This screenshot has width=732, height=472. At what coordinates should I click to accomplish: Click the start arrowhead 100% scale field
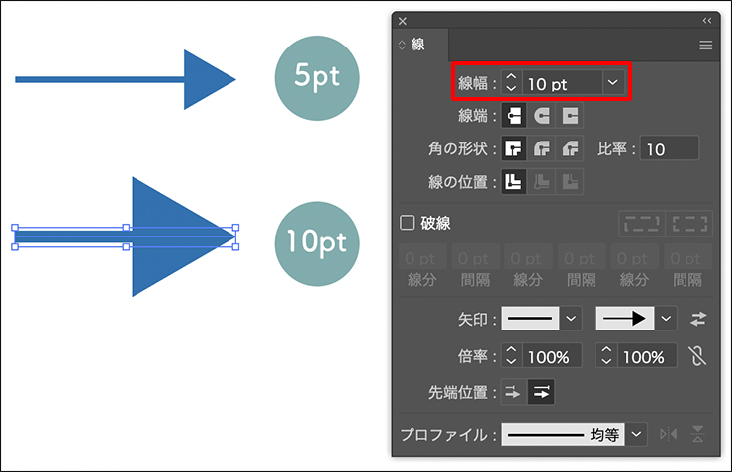pyautogui.click(x=552, y=356)
